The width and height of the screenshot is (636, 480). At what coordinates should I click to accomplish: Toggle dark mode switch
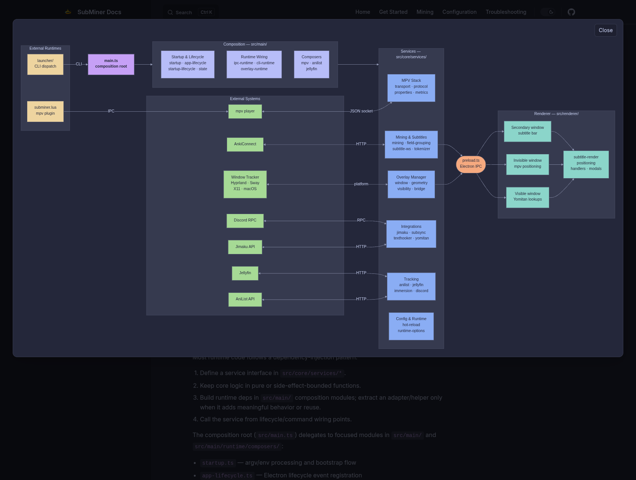coord(547,12)
